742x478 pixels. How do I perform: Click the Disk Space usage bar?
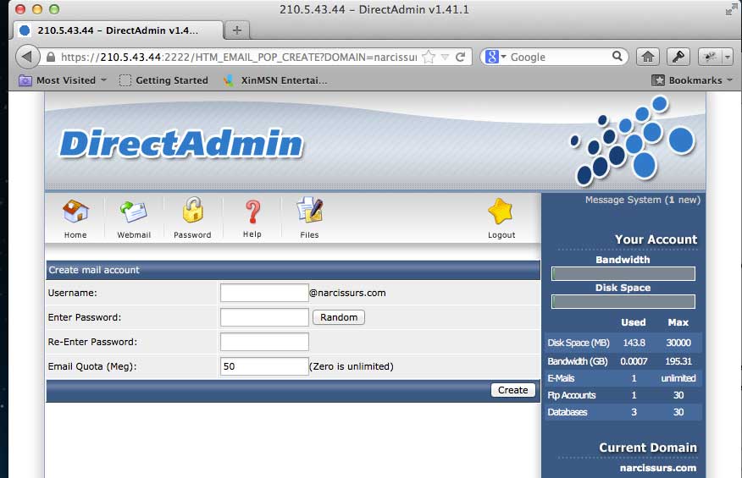coord(623,302)
